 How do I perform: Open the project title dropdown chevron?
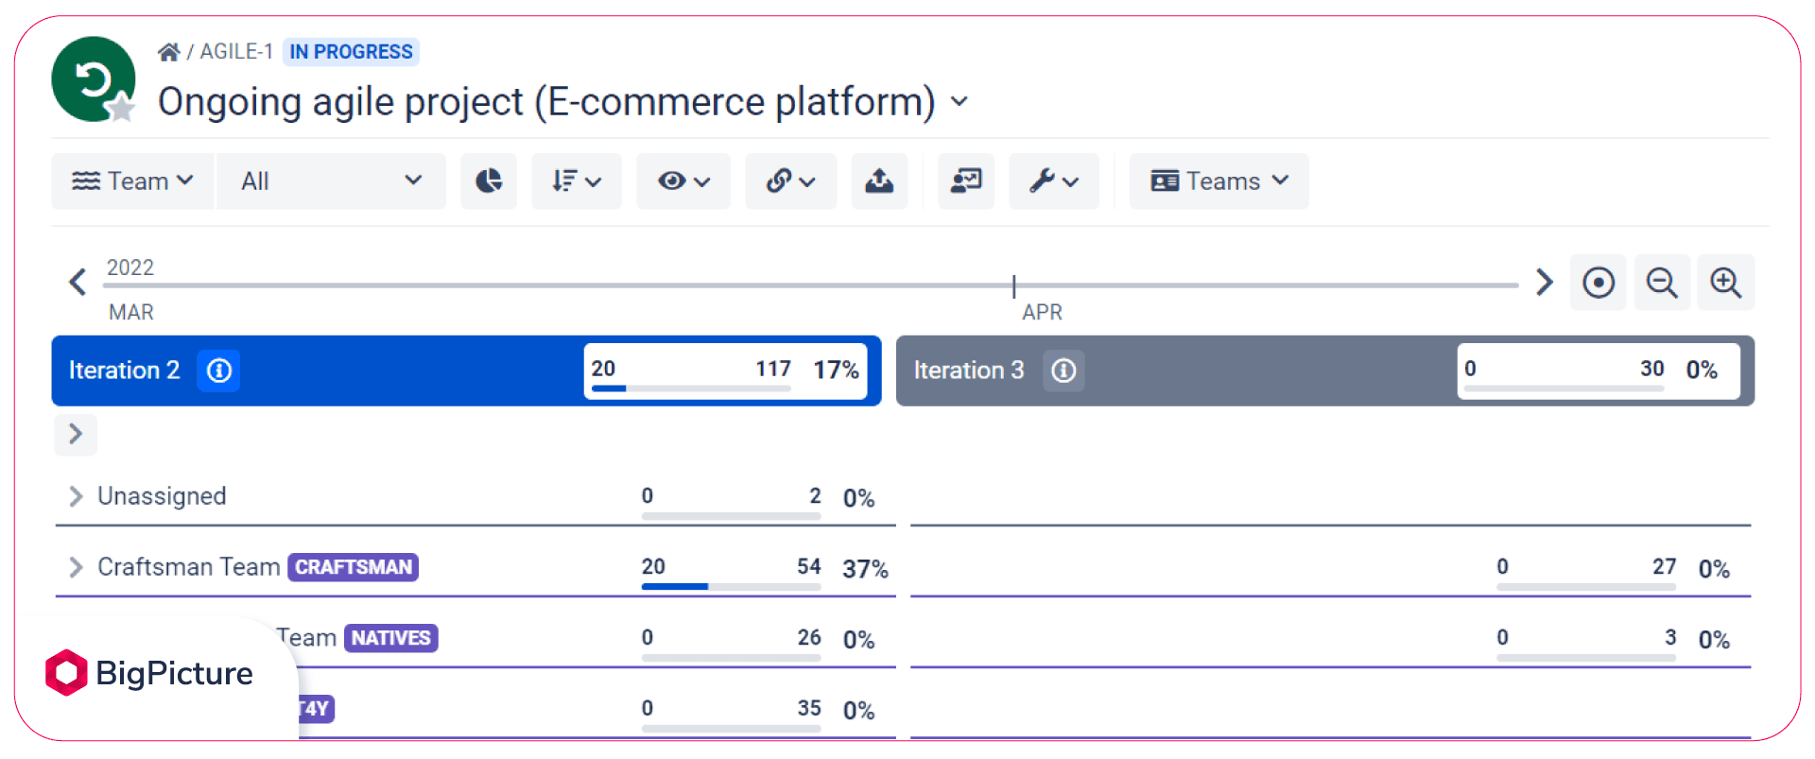(x=959, y=101)
